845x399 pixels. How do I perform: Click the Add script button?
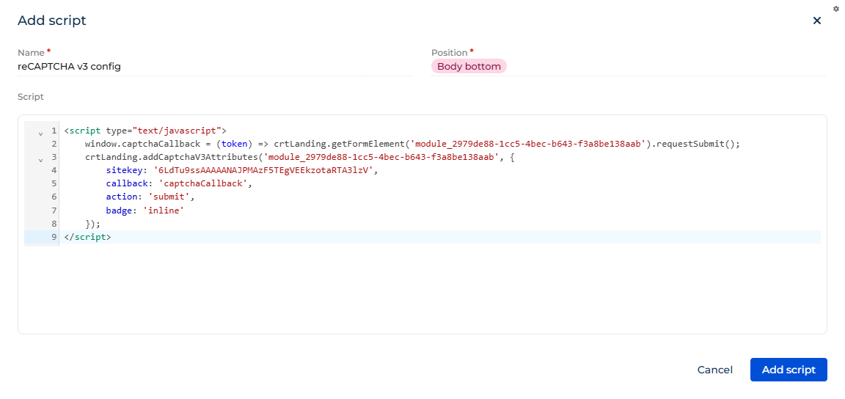(789, 370)
